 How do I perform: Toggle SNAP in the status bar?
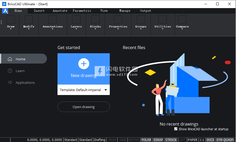point(112,140)
